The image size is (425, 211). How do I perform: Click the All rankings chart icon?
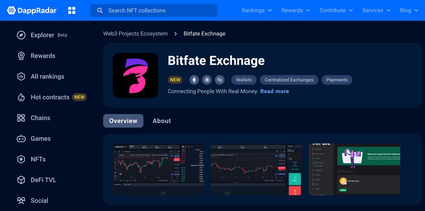(x=21, y=76)
